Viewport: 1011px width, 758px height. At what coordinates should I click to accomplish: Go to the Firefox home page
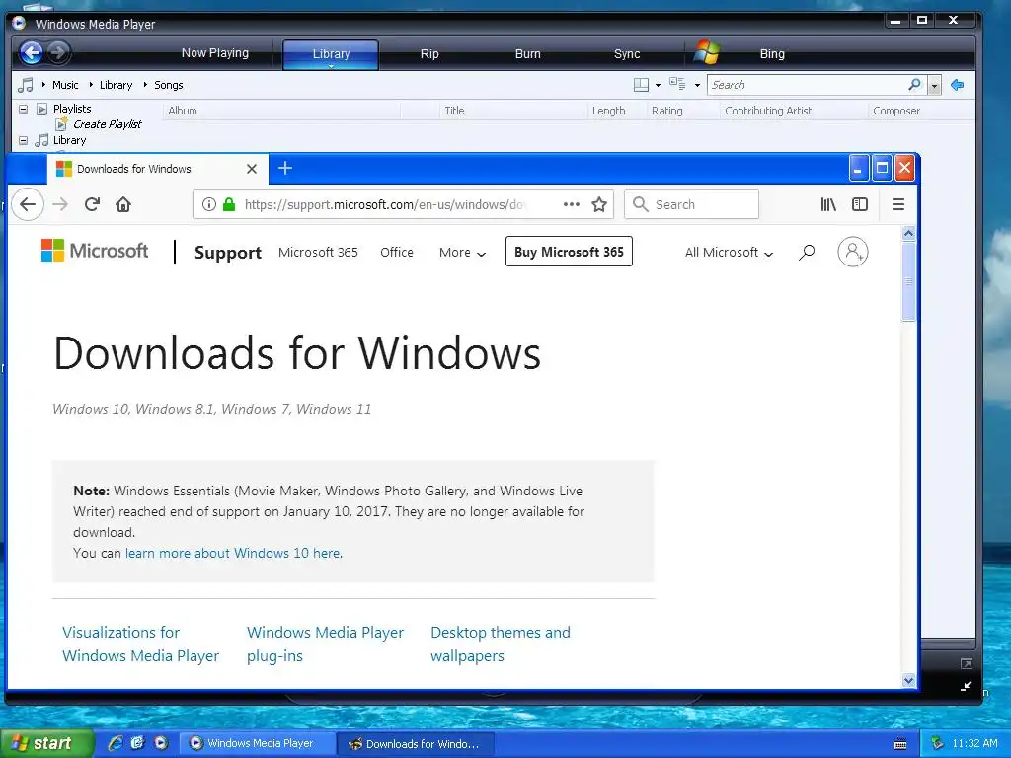pos(123,204)
